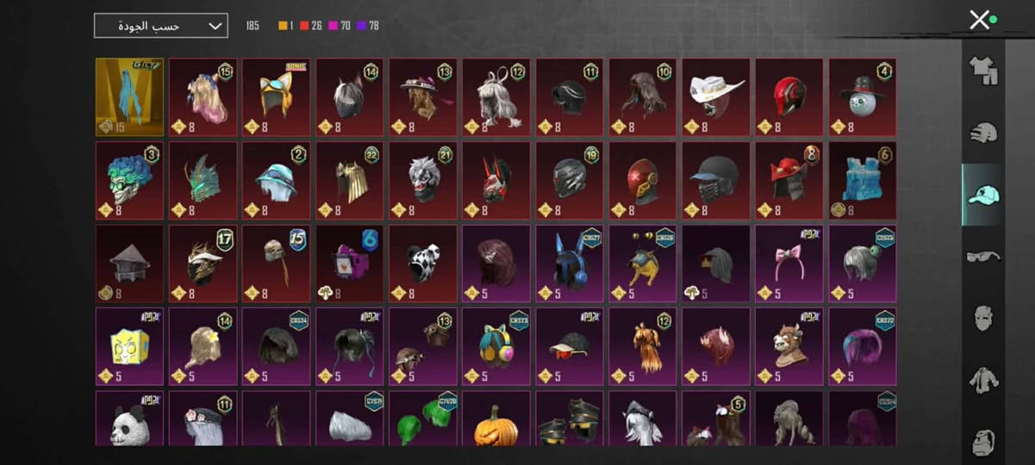Choose the white cowboy hat item
Viewport: 1035px width, 465px height.
click(x=716, y=97)
